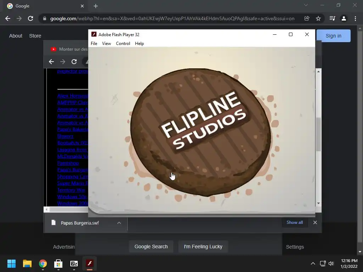This screenshot has height=272, width=363.
Task: Bookmark this page with the star icon
Action: point(318,18)
